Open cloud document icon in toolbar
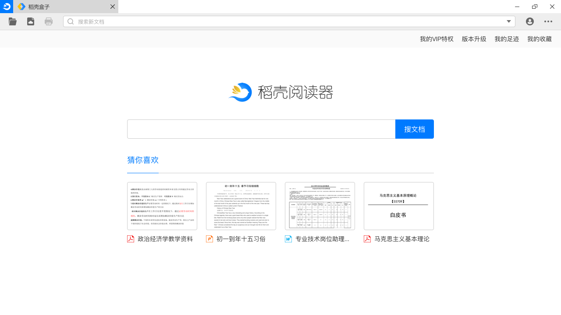Viewport: 561px width, 315px height. click(x=31, y=21)
